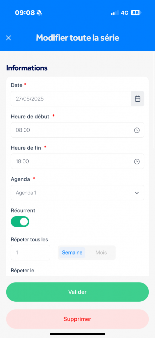Open the calendar picker icon

(x=137, y=99)
